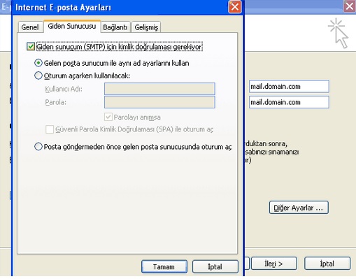Close the background E-posta wizard window
Viewport: 356px width, 279px height.
click(349, 6)
